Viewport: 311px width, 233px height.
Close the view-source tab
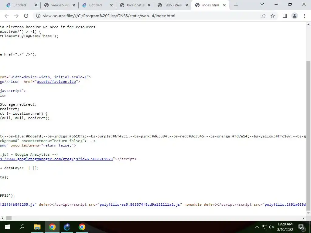coord(74,5)
